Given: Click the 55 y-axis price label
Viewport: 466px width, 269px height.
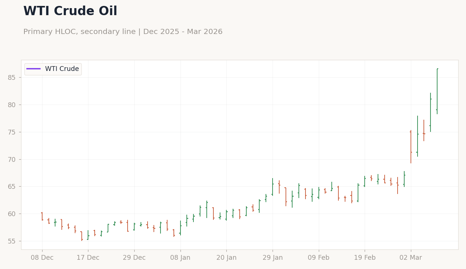Looking at the screenshot, I should [x=12, y=241].
